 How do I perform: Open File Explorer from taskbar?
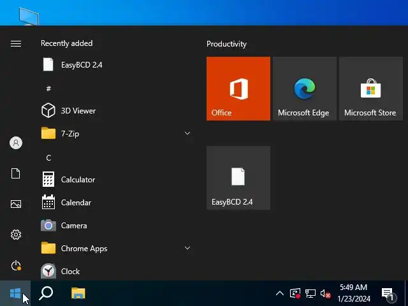point(78,293)
